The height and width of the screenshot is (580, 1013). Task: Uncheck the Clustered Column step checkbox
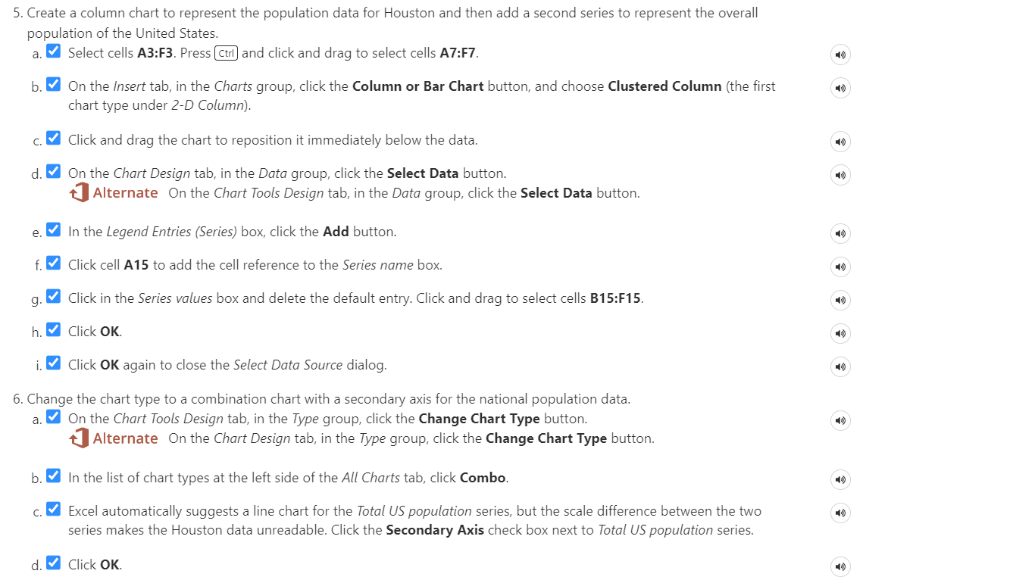52,83
